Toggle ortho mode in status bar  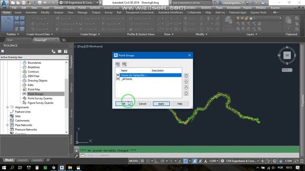(x=157, y=161)
